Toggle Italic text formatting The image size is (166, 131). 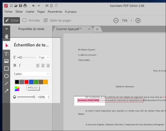tap(20, 65)
